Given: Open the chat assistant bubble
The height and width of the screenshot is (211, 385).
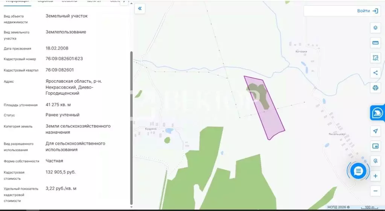Looking at the screenshot, I should pos(358,171).
